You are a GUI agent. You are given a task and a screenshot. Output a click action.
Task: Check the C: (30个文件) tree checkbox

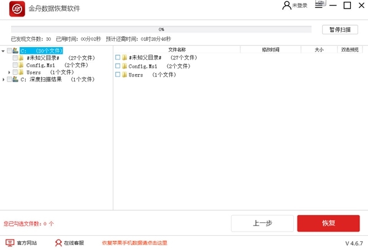(9, 51)
